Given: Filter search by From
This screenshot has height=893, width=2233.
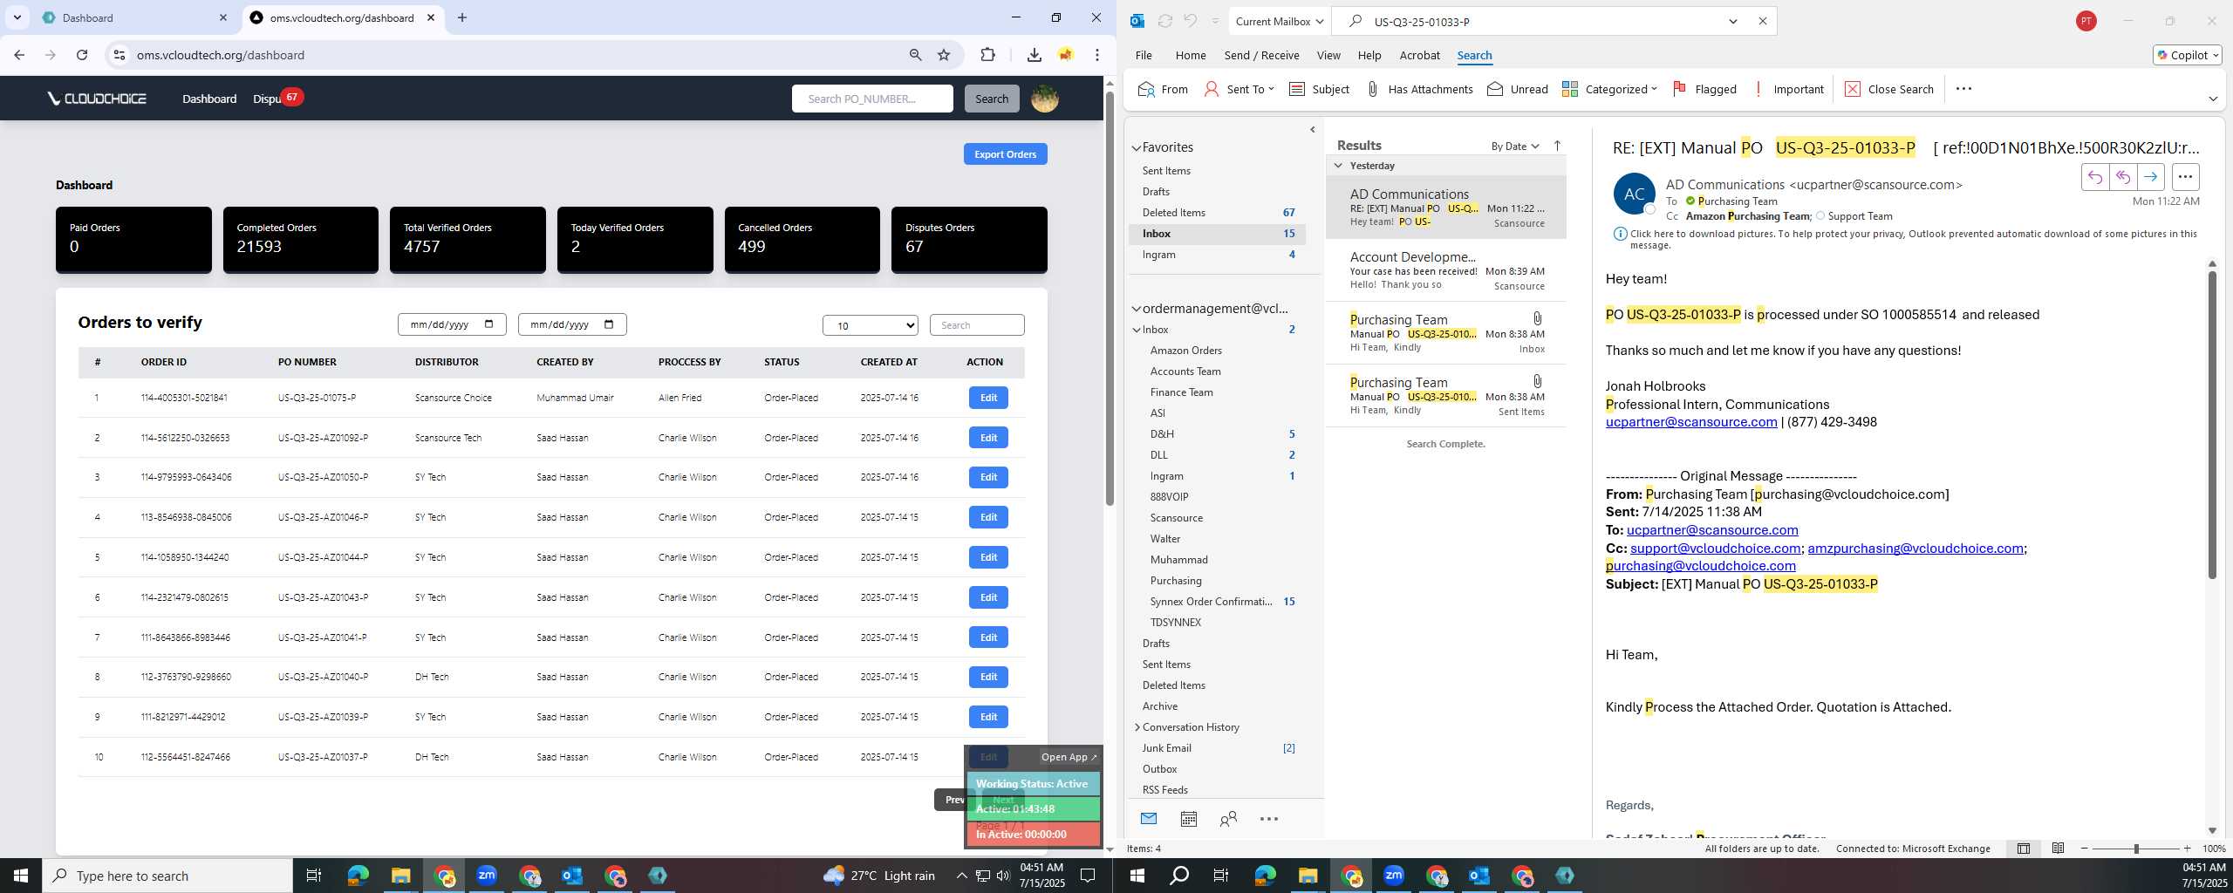Looking at the screenshot, I should 1163,89.
